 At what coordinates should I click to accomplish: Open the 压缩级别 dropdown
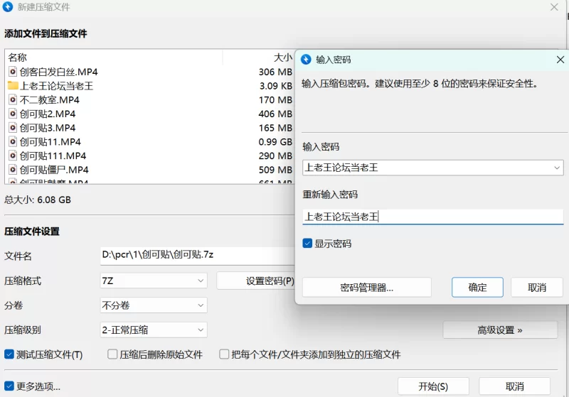tap(154, 330)
